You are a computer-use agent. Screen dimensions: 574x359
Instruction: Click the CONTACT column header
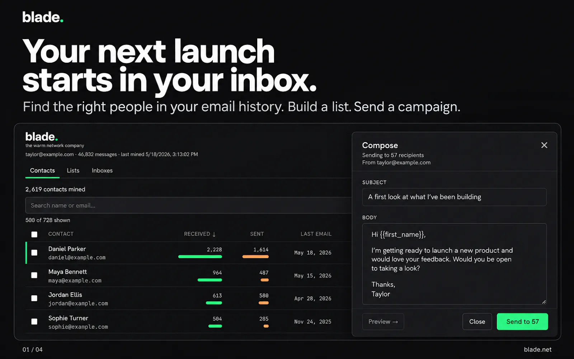click(x=61, y=234)
